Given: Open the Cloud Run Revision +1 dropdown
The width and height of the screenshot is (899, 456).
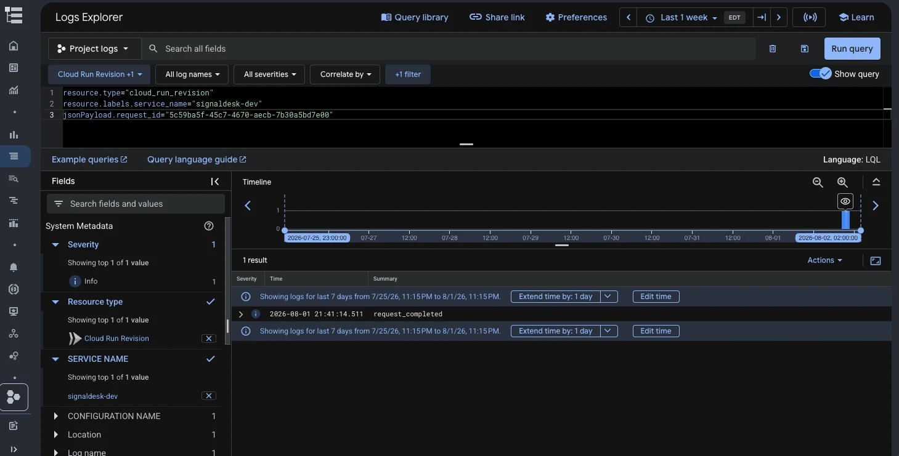Looking at the screenshot, I should coord(99,74).
